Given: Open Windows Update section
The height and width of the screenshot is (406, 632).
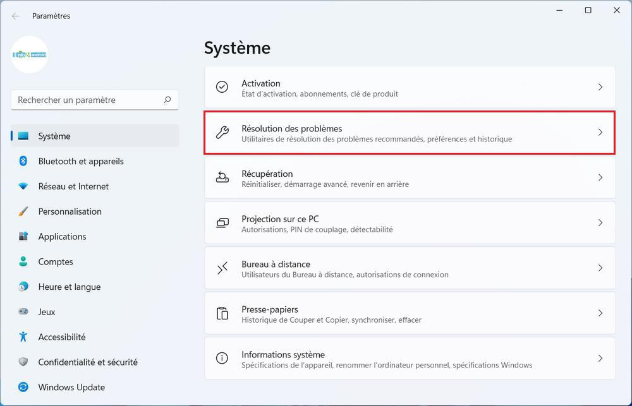Looking at the screenshot, I should (95, 387).
